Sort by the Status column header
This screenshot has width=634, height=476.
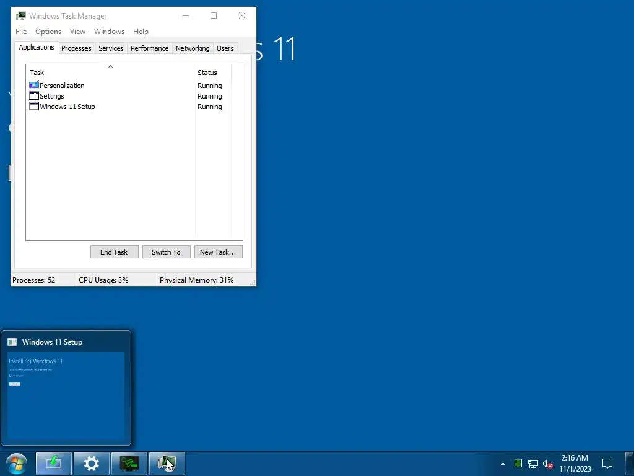213,72
